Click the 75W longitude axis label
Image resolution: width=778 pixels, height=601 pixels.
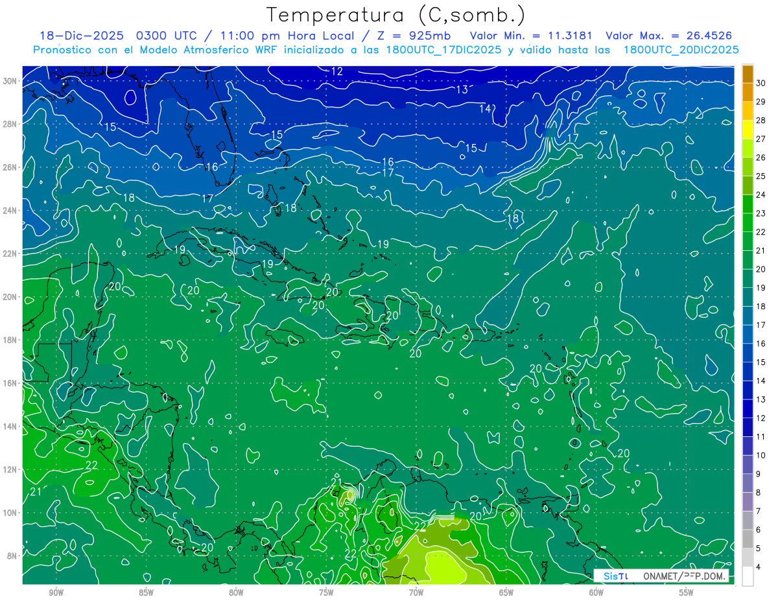tap(327, 593)
